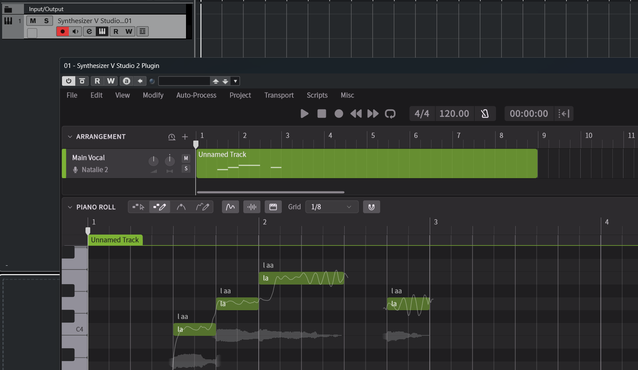
Task: Open the View menu
Action: pyautogui.click(x=123, y=95)
